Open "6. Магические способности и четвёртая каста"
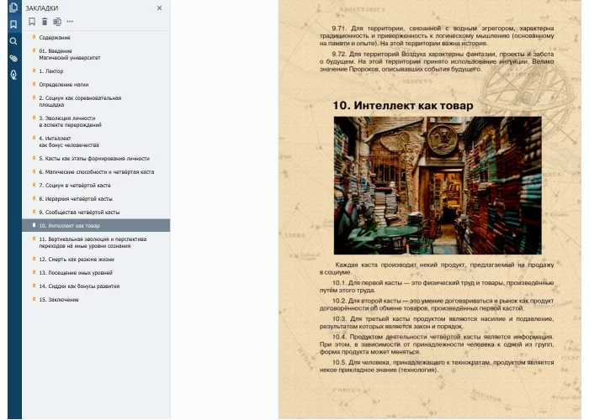This screenshot has height=420, width=589. pyautogui.click(x=96, y=172)
